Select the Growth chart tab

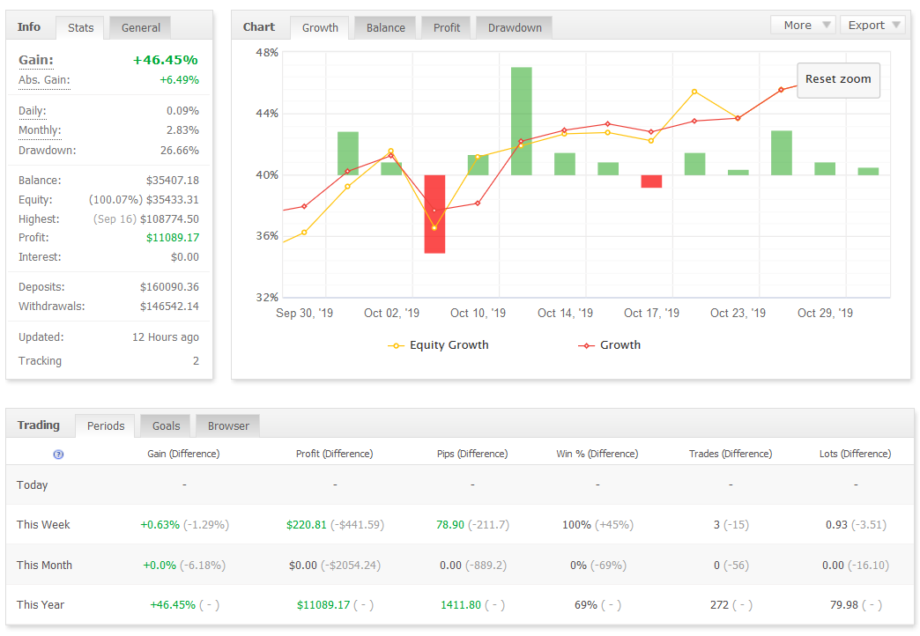click(x=320, y=27)
